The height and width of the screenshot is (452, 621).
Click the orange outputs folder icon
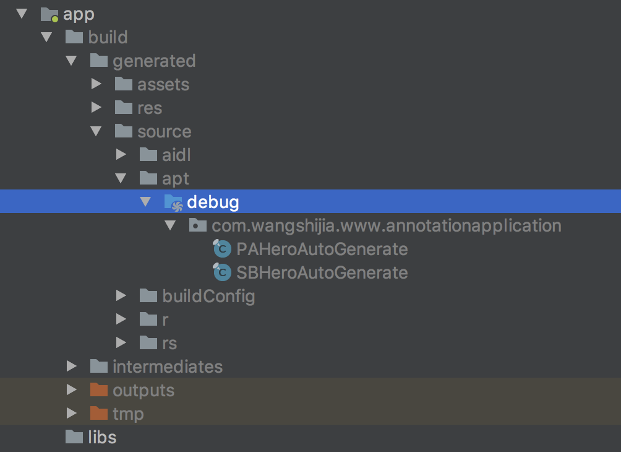point(98,390)
